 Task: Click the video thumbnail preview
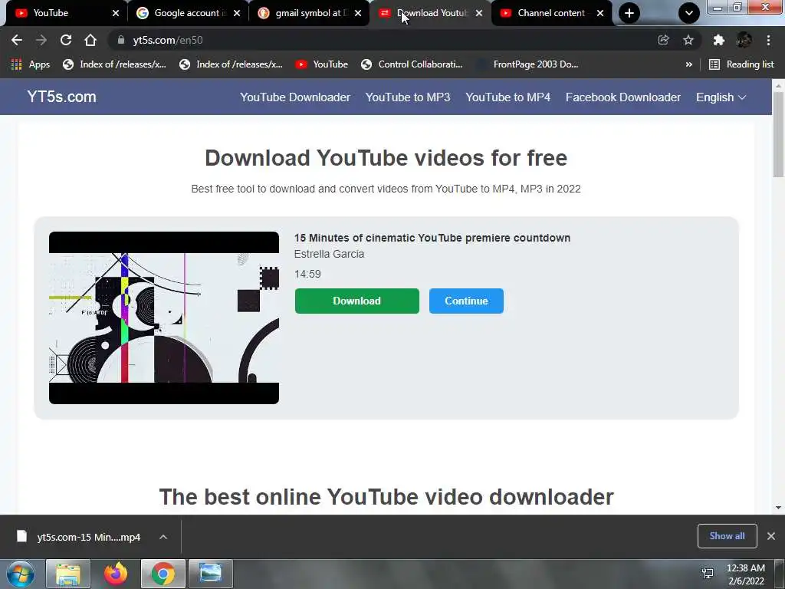click(164, 318)
